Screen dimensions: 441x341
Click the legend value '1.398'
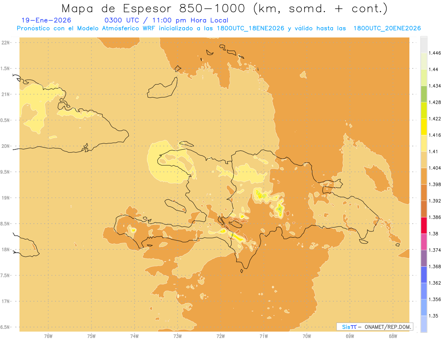point(435,184)
